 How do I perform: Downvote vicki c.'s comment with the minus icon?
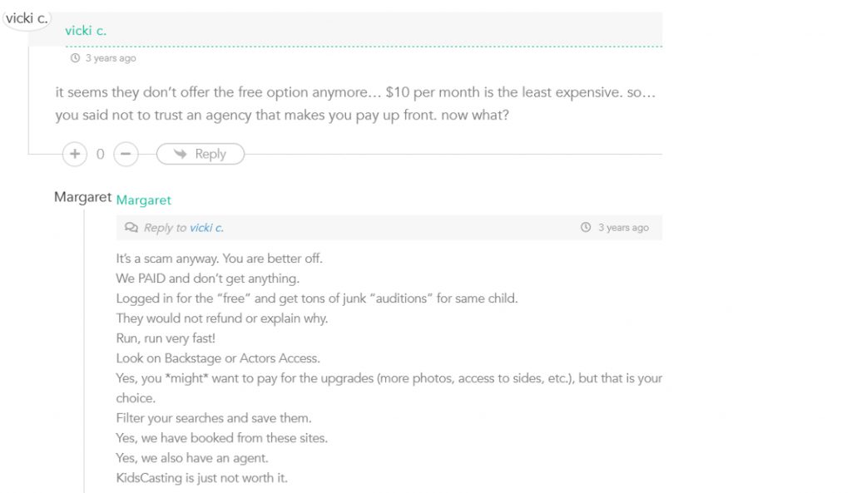[126, 154]
